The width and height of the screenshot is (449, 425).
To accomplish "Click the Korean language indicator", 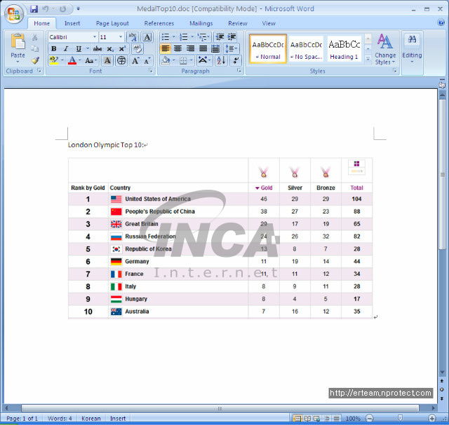I will coord(91,419).
